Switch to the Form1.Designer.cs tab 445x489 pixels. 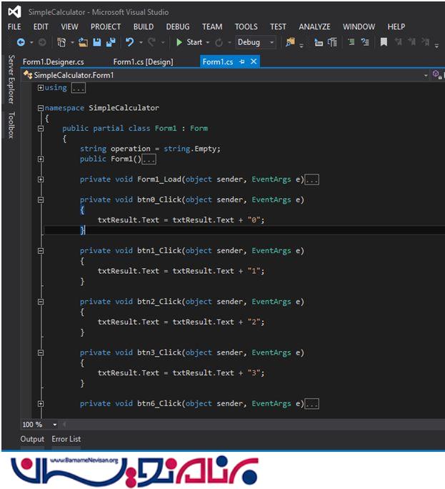tap(54, 61)
